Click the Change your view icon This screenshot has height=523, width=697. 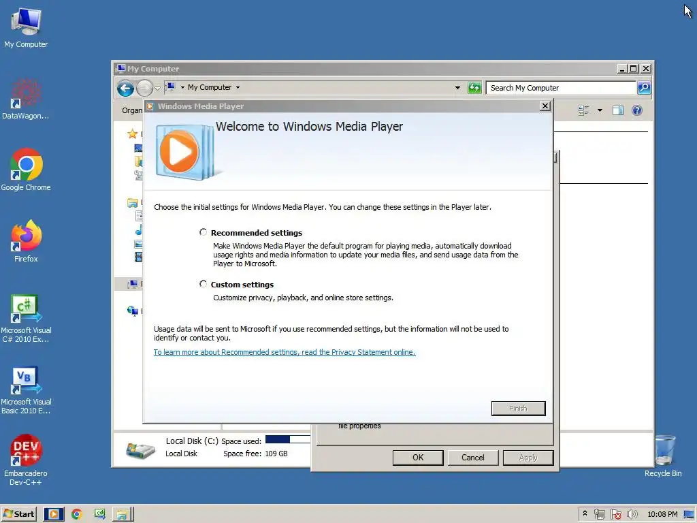pyautogui.click(x=583, y=110)
